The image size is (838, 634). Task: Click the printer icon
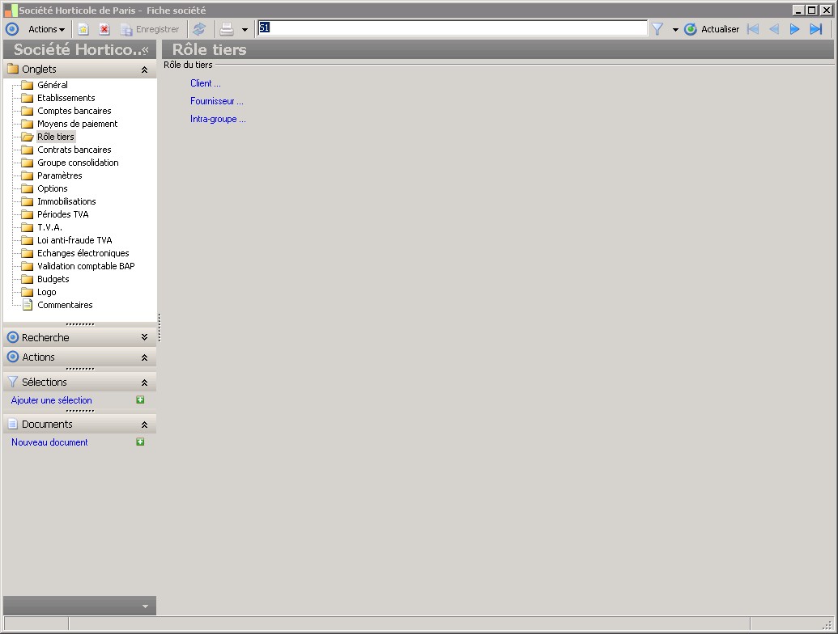click(x=227, y=29)
